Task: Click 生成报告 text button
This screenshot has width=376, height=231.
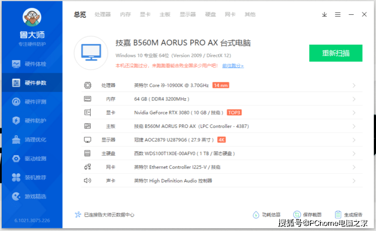Action: (353, 215)
